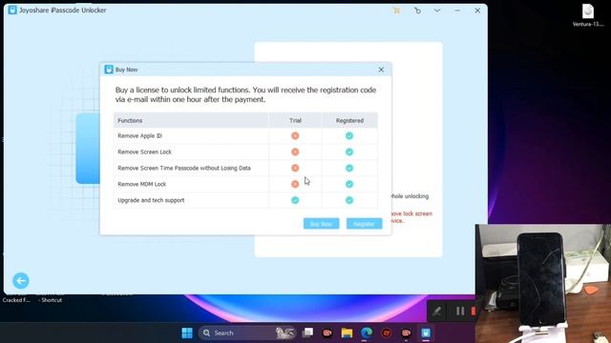
Task: Expand the title bar menu chevron
Action: click(x=437, y=10)
